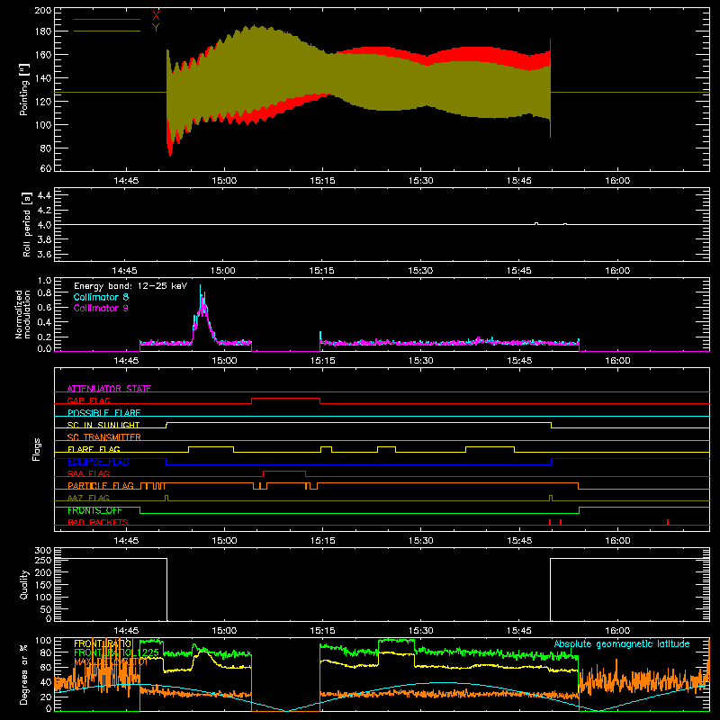Click the 15:15 time label below Roll period plot
This screenshot has width=720, height=720.
point(322,271)
